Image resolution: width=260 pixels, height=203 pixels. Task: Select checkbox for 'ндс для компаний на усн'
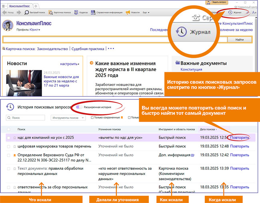pos(9,138)
